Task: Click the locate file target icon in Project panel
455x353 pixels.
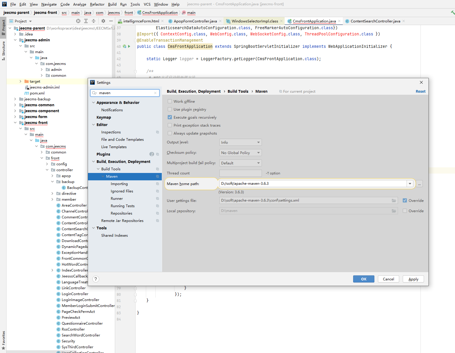Action: coord(78,21)
